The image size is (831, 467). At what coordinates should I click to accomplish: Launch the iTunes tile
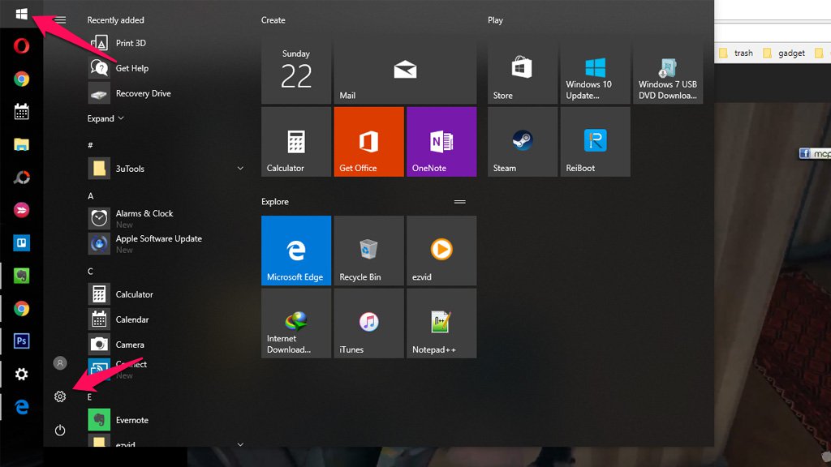pos(369,323)
